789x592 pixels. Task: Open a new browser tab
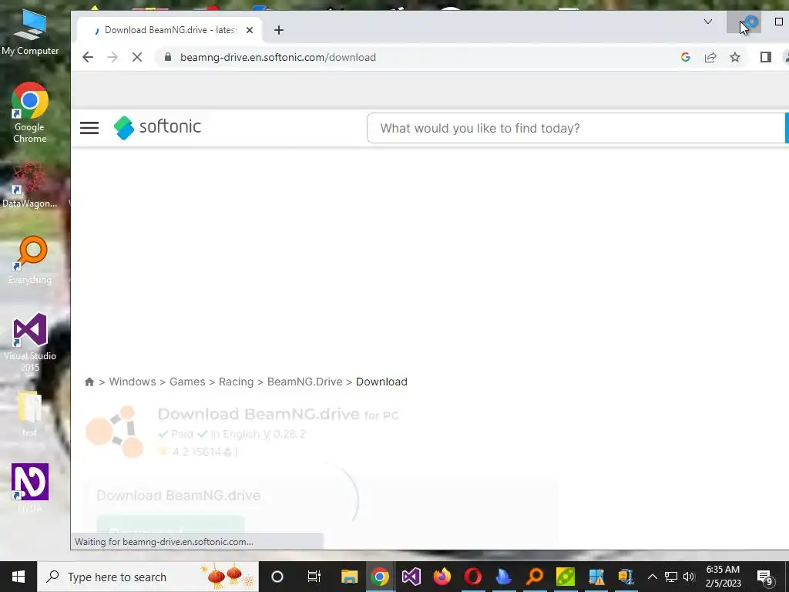click(279, 30)
